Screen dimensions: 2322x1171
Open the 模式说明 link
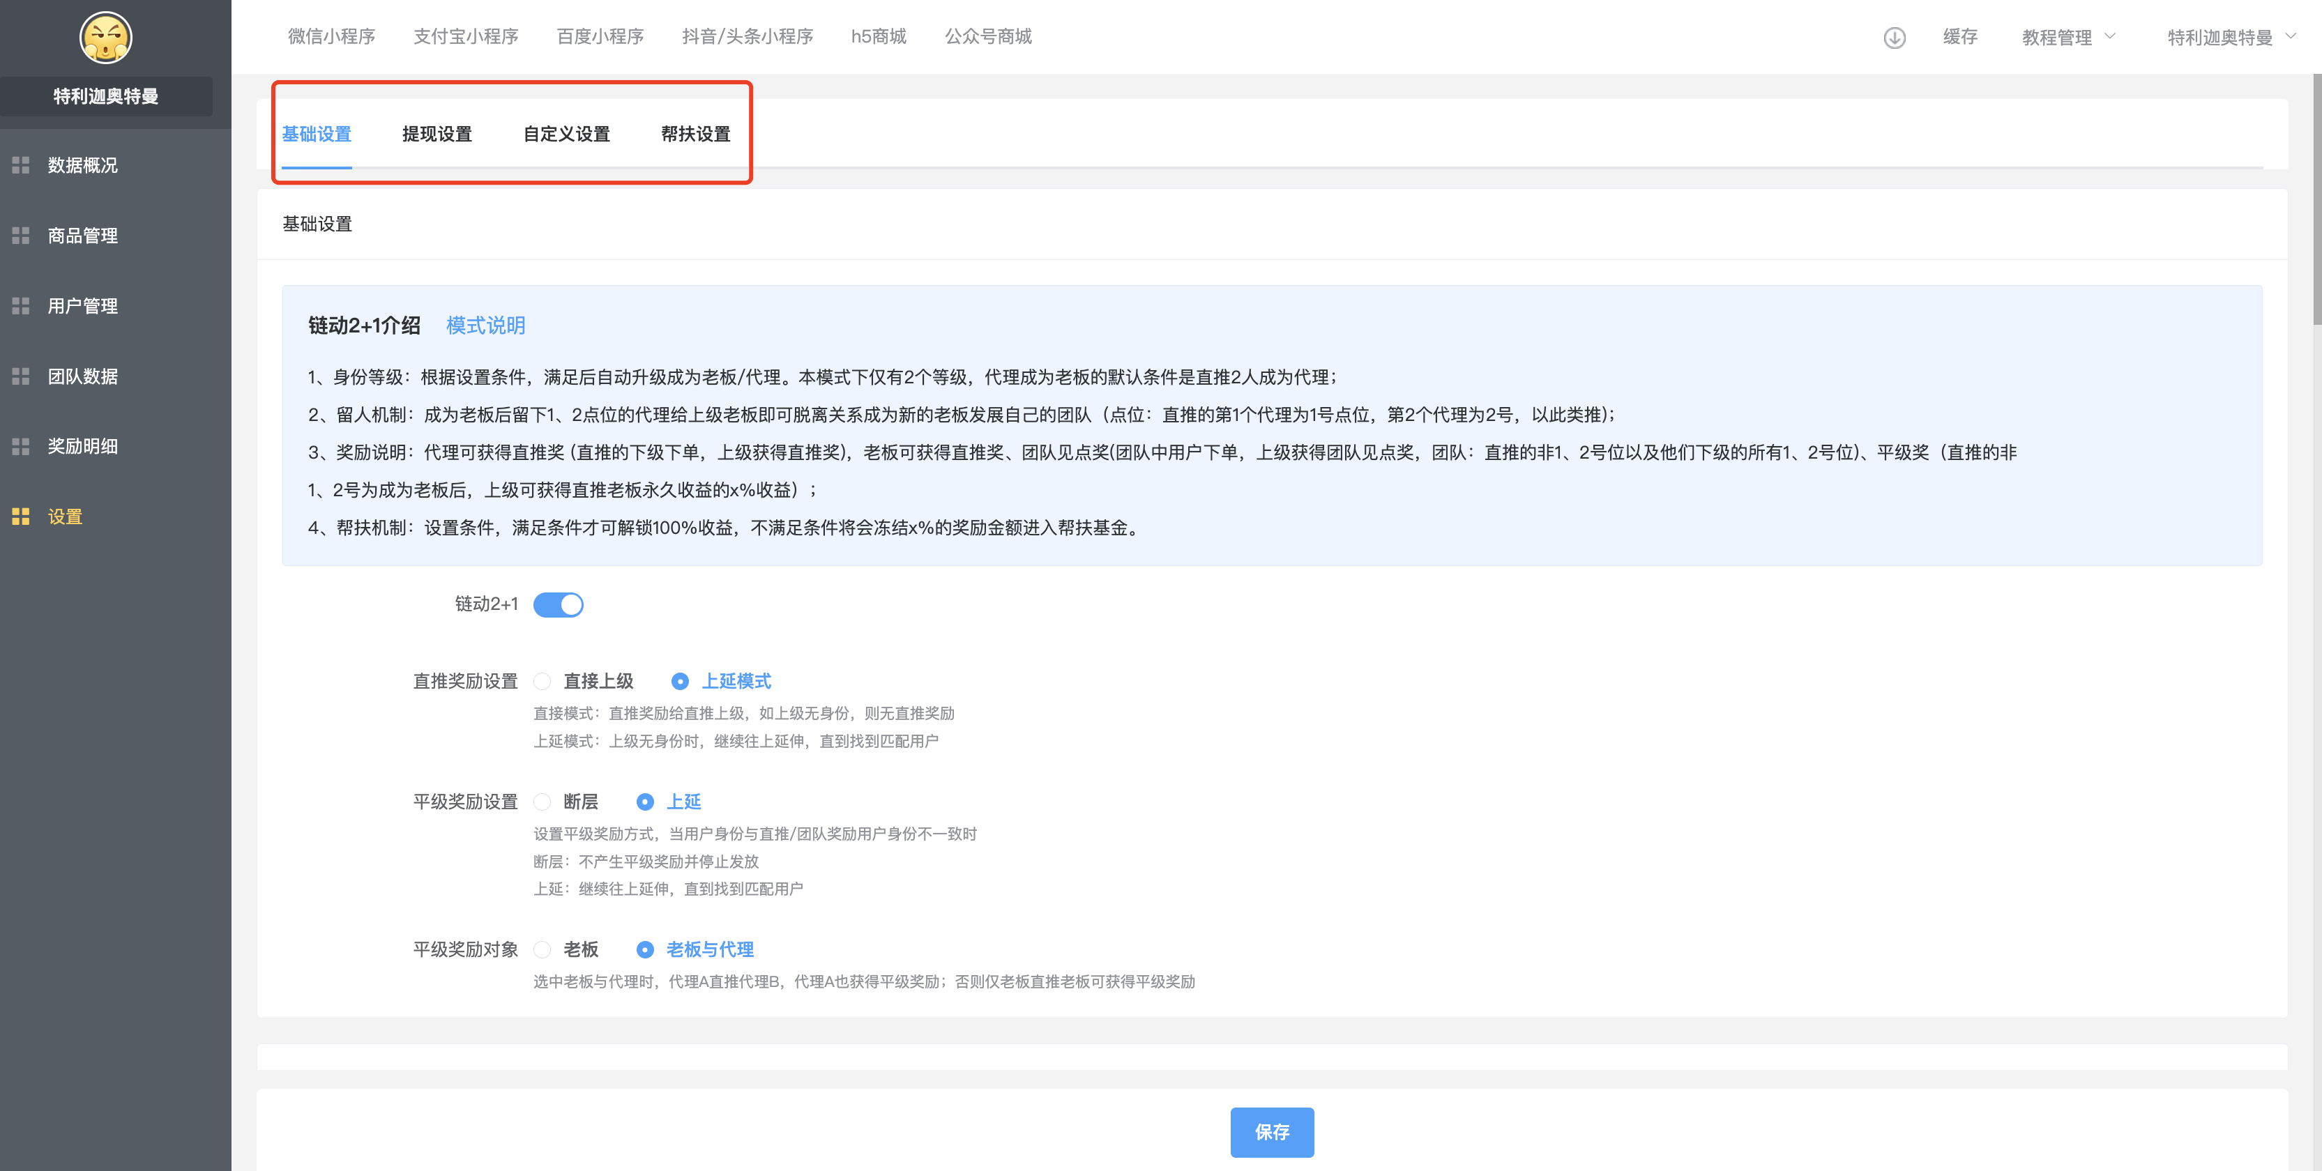pos(486,326)
